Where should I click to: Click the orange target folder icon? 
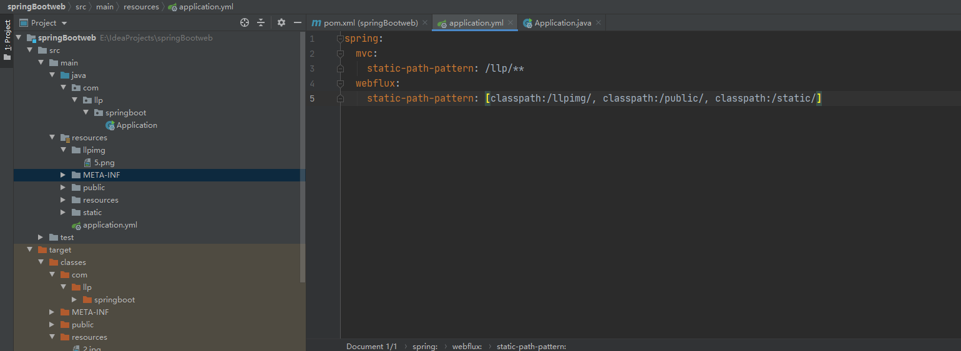coord(42,250)
